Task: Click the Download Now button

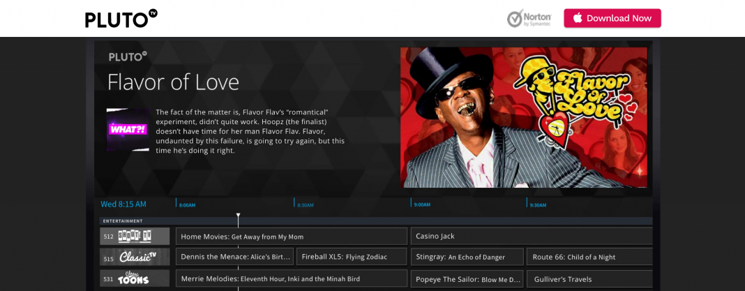Action: 612,18
